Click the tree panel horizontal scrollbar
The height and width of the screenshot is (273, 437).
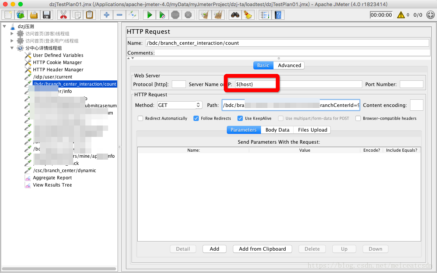coord(59,269)
